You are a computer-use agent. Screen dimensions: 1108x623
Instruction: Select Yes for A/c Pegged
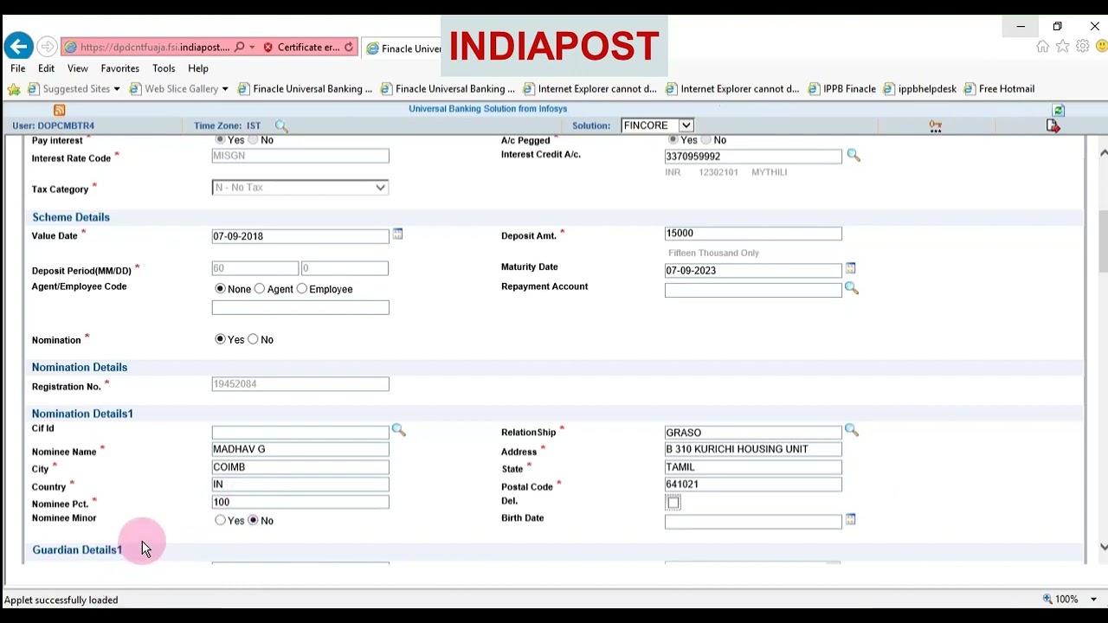(x=673, y=139)
